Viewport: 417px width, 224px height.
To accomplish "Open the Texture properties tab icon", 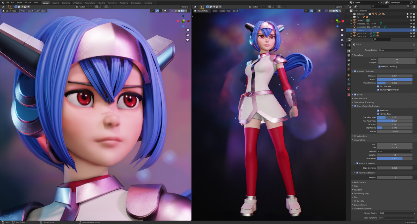I will click(349, 95).
